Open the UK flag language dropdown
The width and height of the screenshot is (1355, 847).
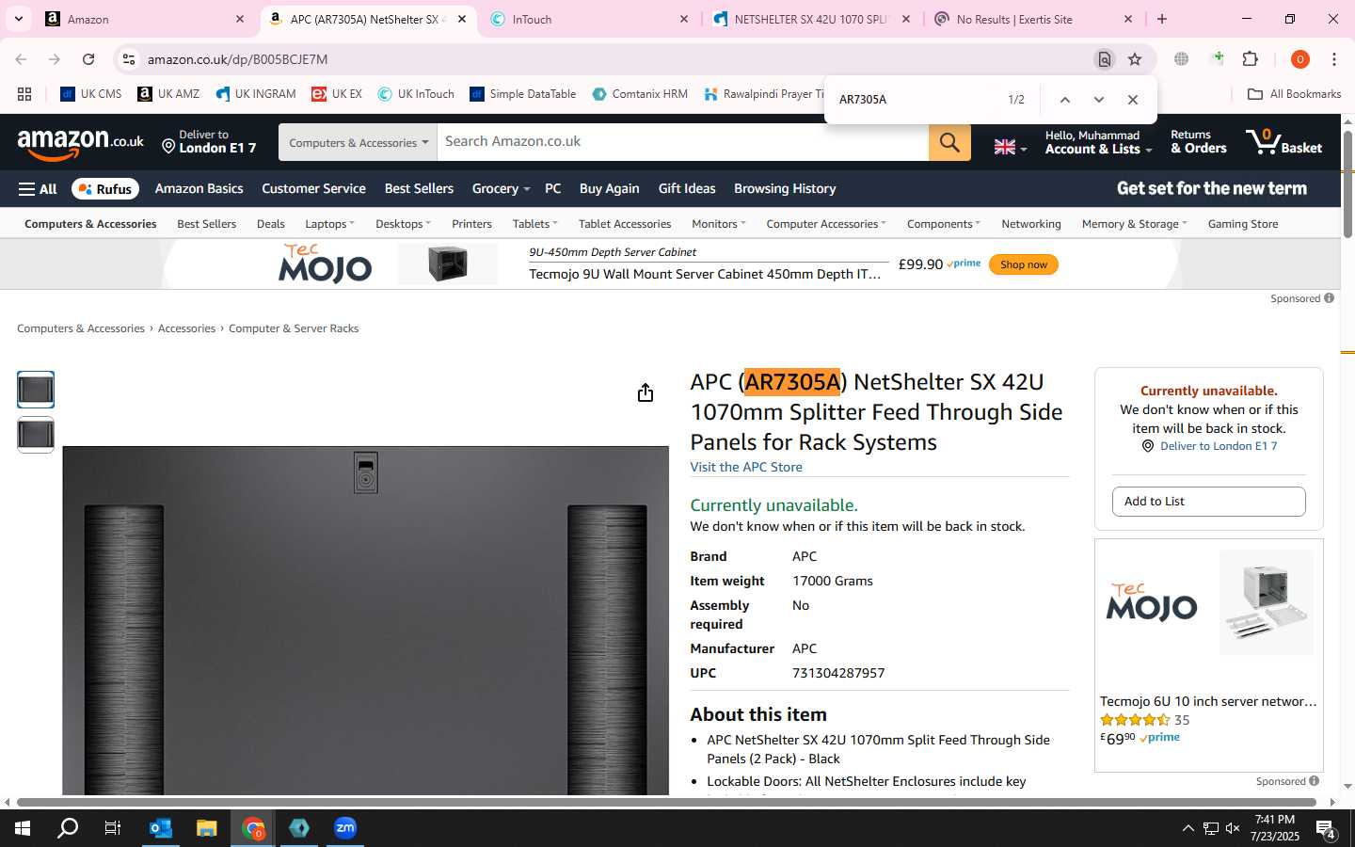click(1011, 147)
